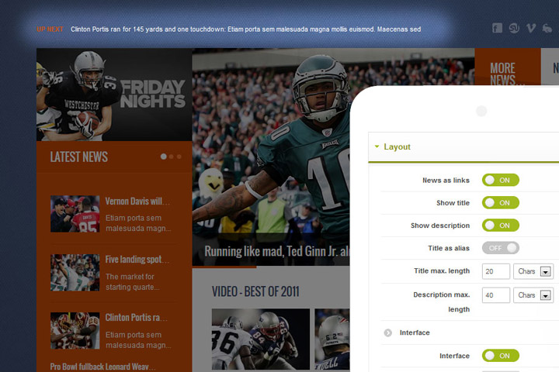Play the video thumbnail with Patriots helmet
The width and height of the screenshot is (559, 372).
click(332, 339)
